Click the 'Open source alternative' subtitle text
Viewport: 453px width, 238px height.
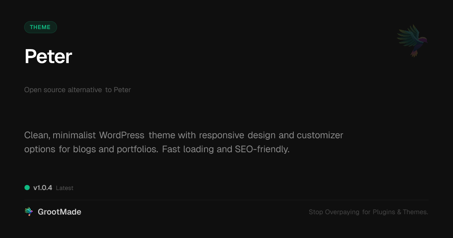63,90
